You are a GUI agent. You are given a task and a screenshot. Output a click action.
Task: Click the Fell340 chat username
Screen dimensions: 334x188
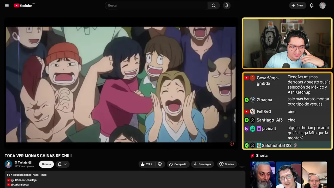(x=264, y=111)
